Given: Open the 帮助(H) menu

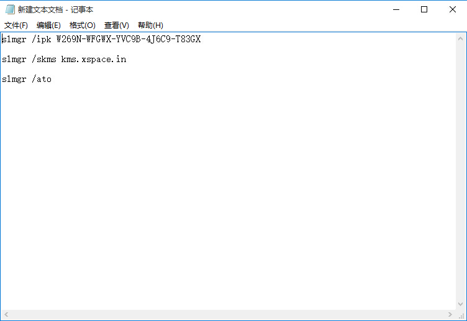Looking at the screenshot, I should (150, 25).
